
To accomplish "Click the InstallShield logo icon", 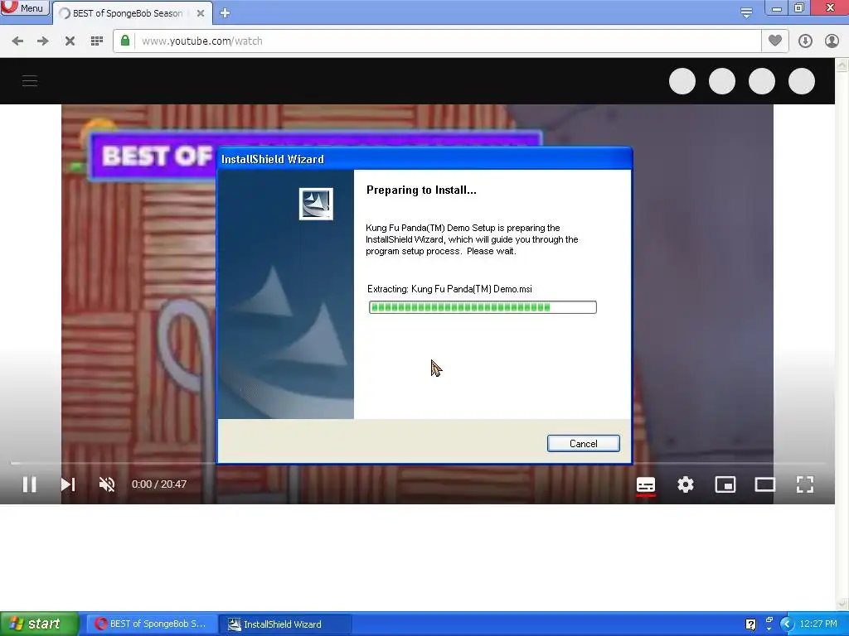I will [x=316, y=204].
